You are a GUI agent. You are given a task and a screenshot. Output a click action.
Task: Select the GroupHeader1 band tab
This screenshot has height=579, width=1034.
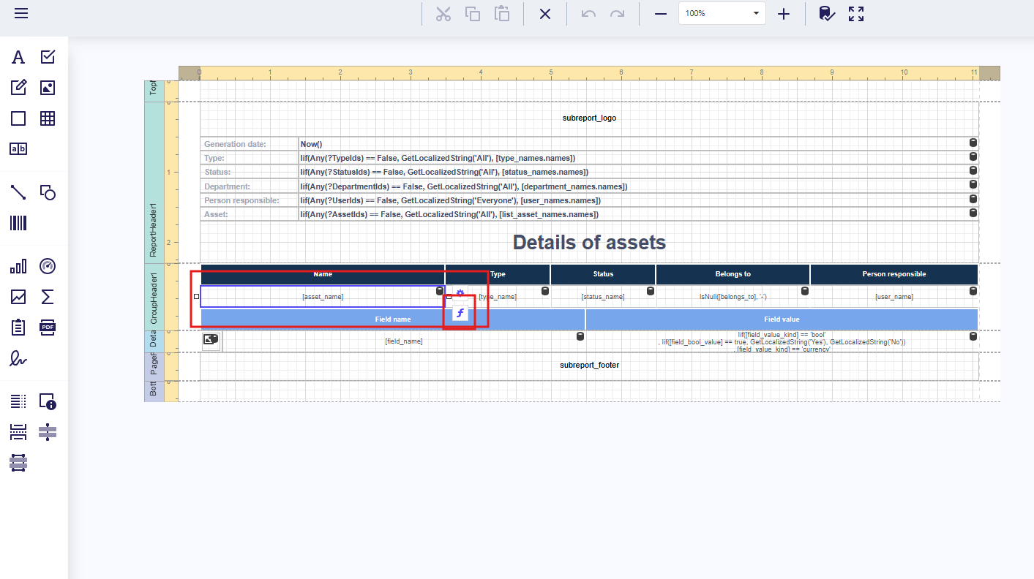tap(154, 298)
